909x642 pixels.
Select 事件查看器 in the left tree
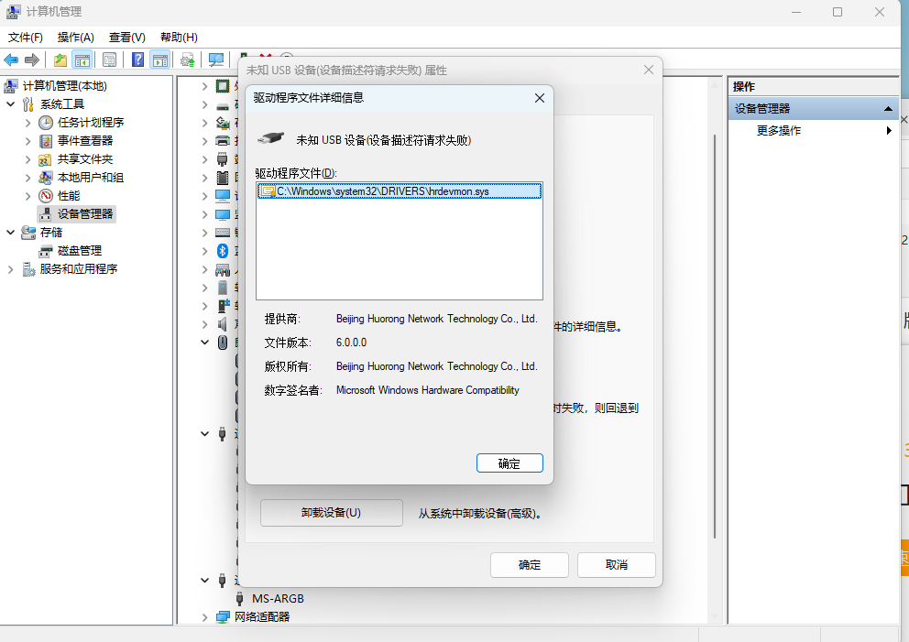click(x=84, y=140)
